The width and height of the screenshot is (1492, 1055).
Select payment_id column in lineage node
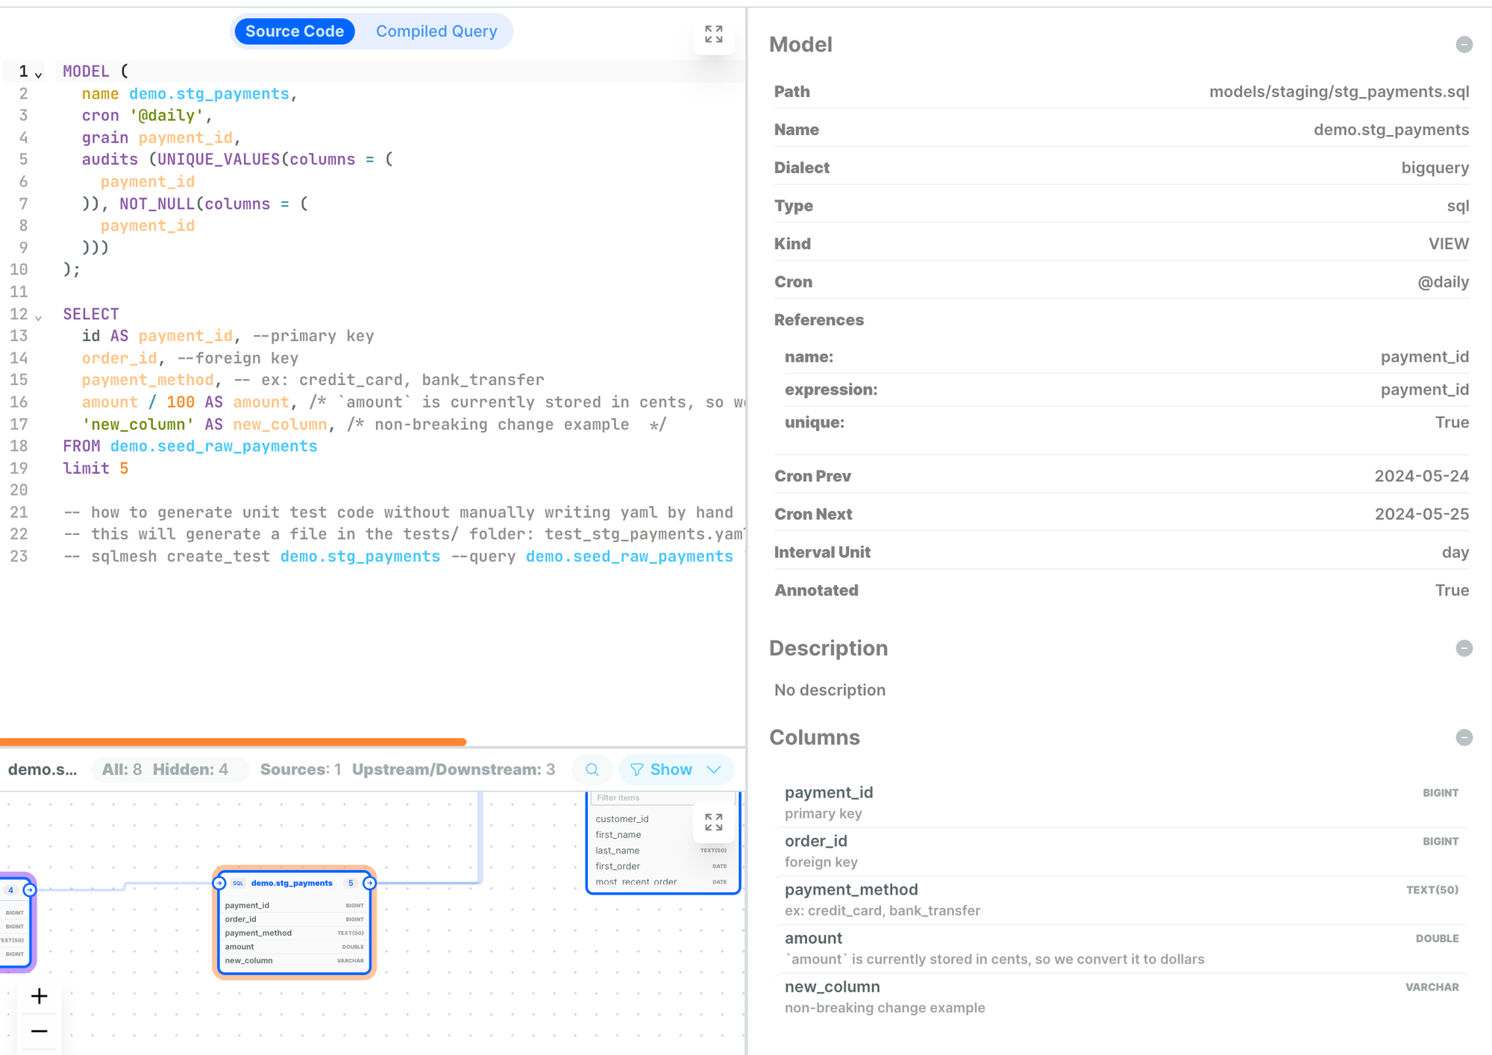pos(294,905)
